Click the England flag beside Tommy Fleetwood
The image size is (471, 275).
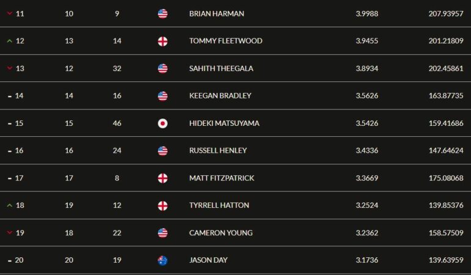[163, 41]
